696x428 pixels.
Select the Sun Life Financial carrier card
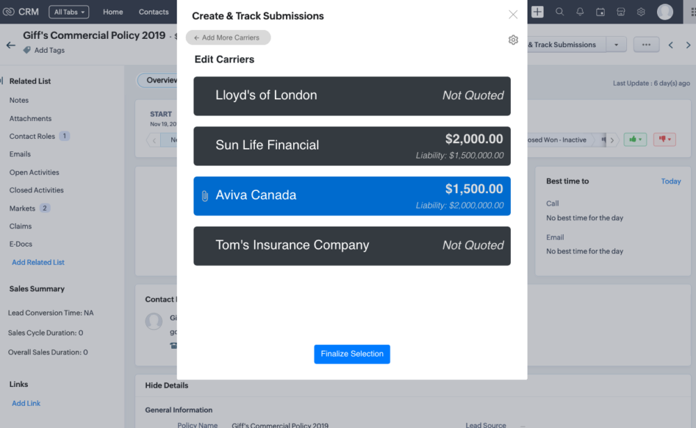pyautogui.click(x=352, y=146)
